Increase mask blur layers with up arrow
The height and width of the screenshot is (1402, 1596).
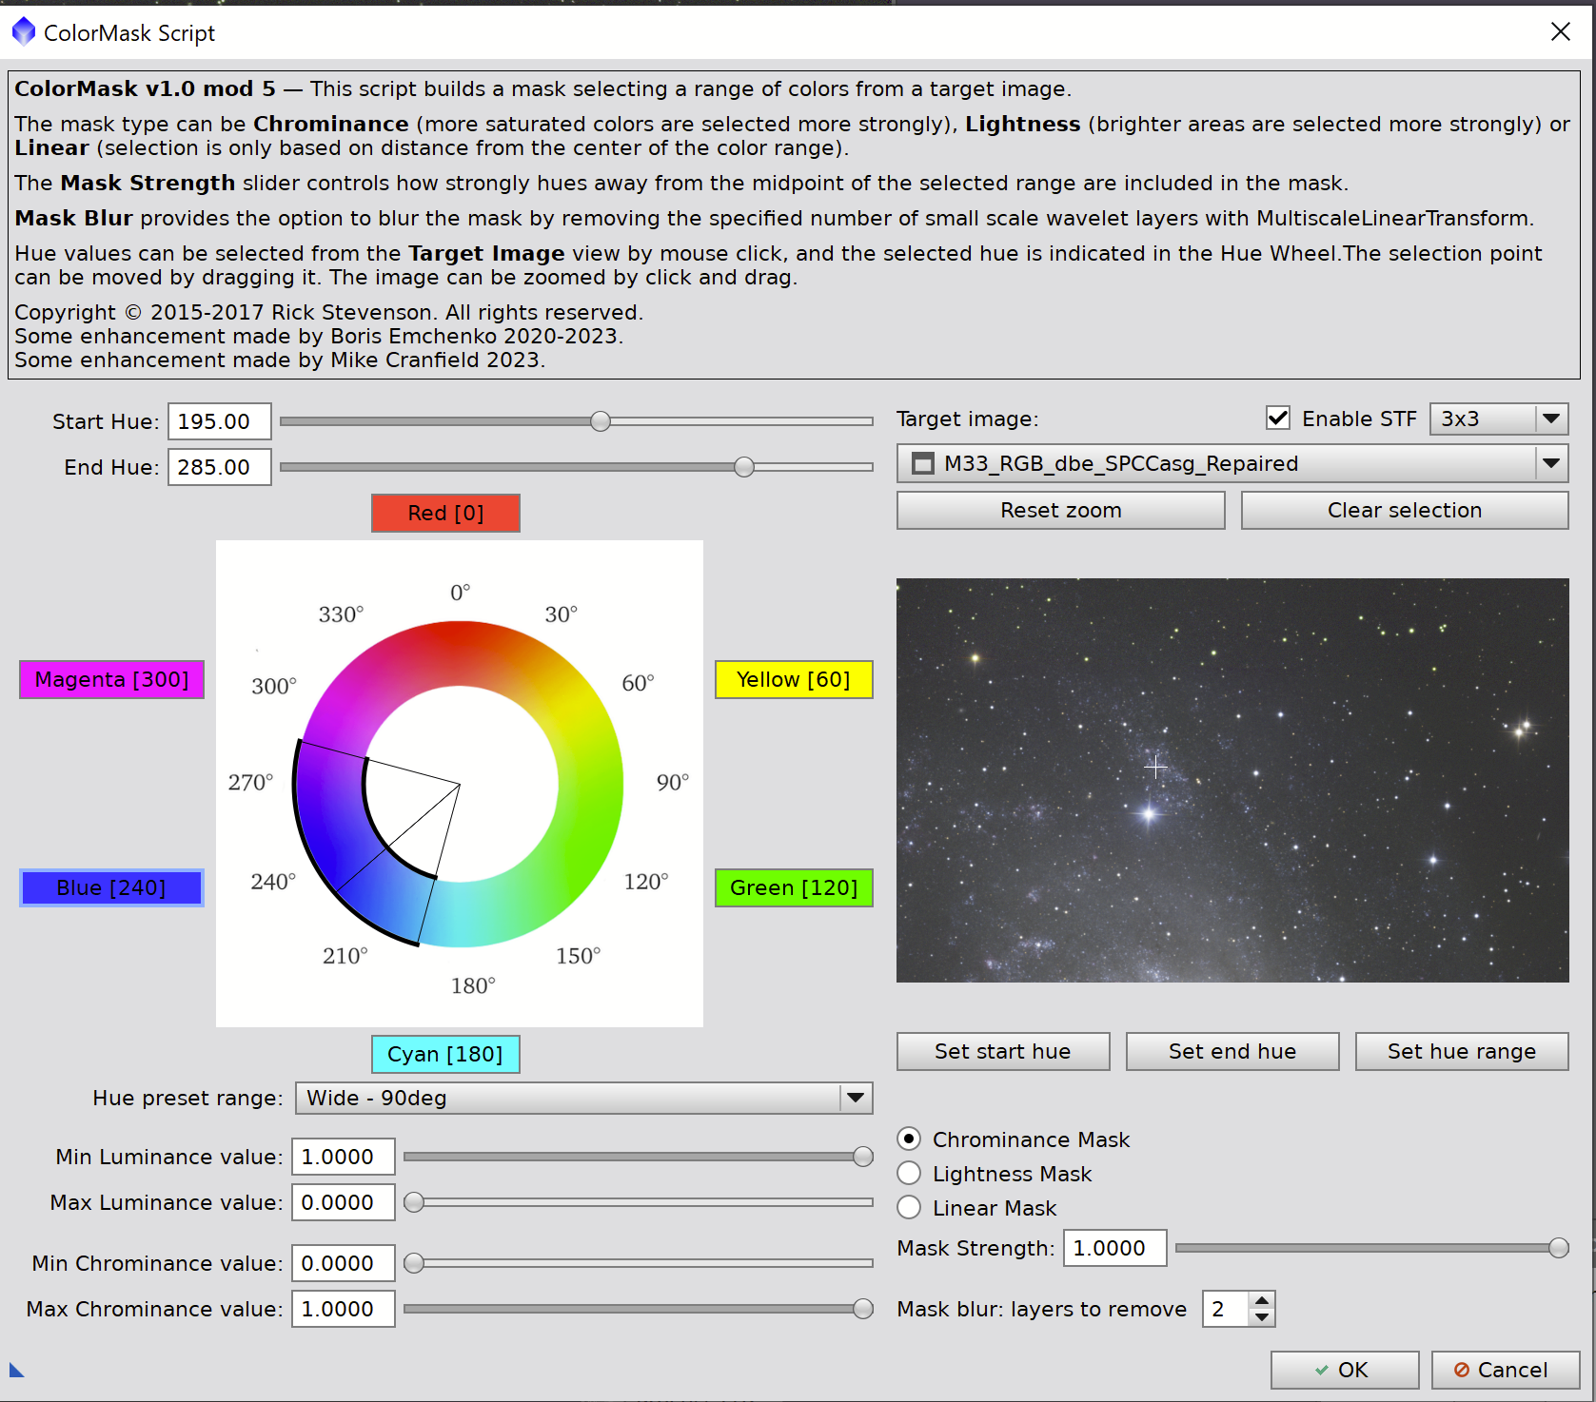pos(1262,1300)
